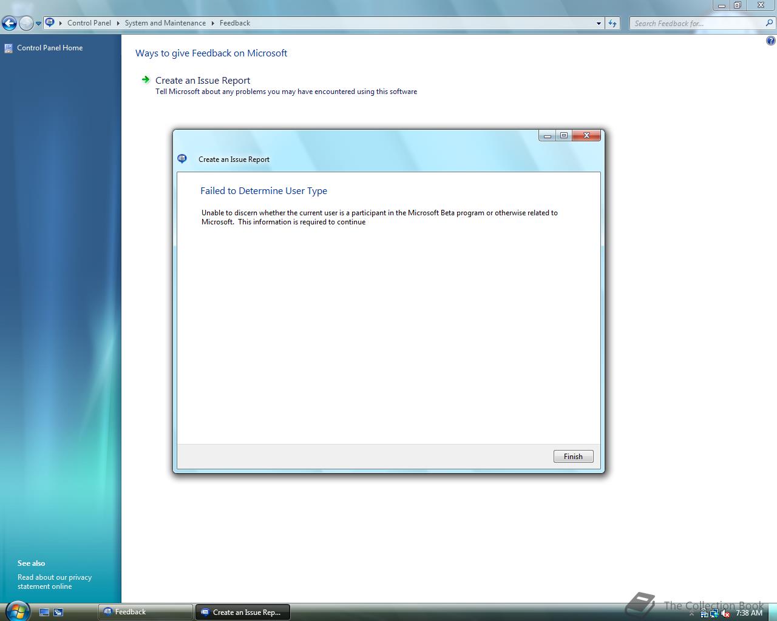The width and height of the screenshot is (777, 621).
Task: Click the Forward navigation arrow
Action: click(26, 24)
